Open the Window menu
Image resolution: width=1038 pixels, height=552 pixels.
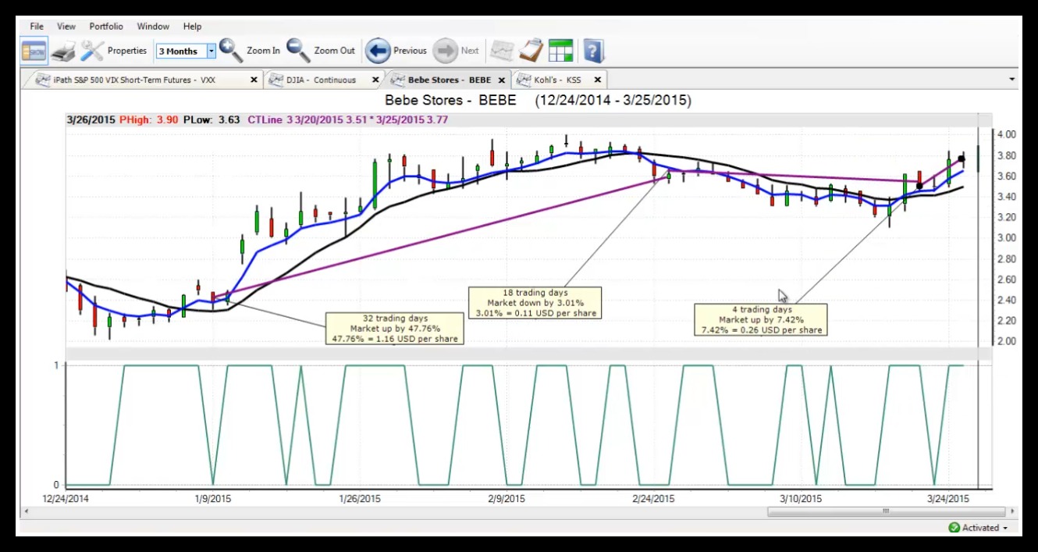tap(153, 27)
